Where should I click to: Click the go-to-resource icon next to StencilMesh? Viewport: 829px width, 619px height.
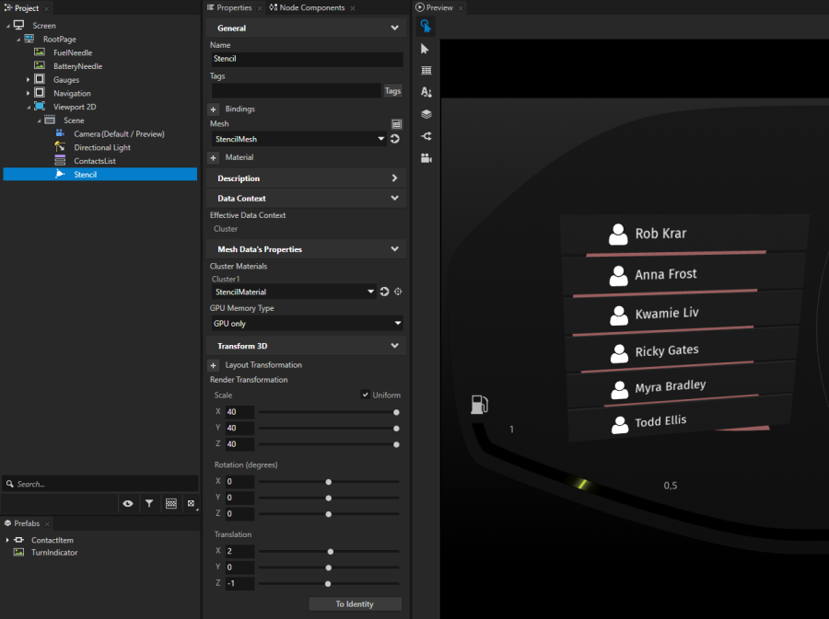point(394,139)
